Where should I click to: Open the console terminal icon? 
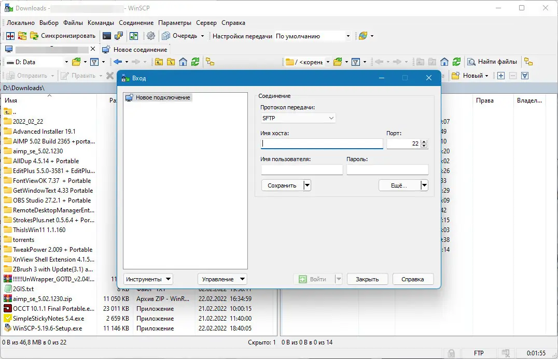(x=107, y=36)
